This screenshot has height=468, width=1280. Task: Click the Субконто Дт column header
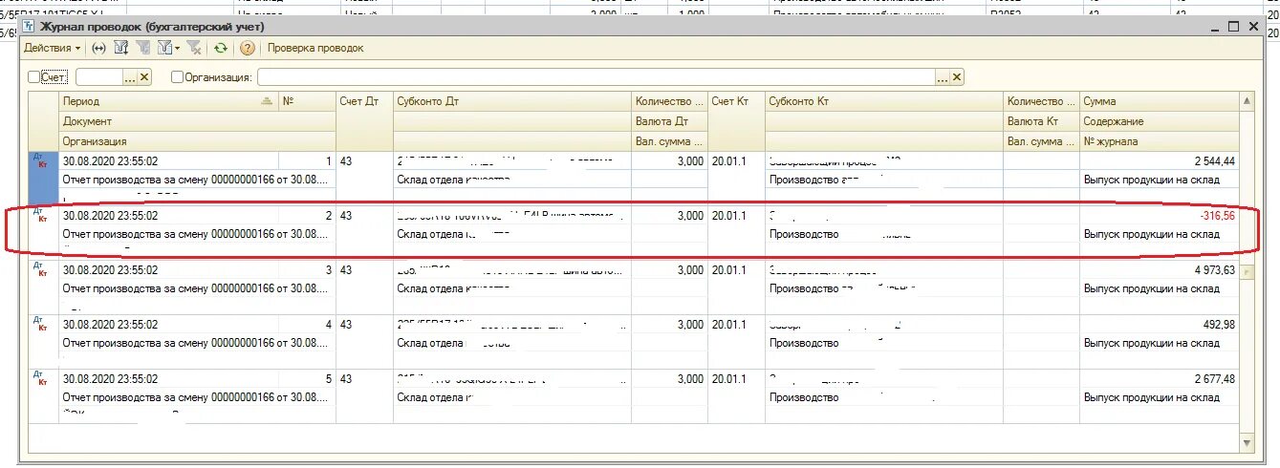(512, 101)
